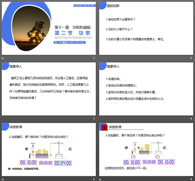Click the text 第十一章 功和机械能
The image size is (195, 181).
click(72, 27)
